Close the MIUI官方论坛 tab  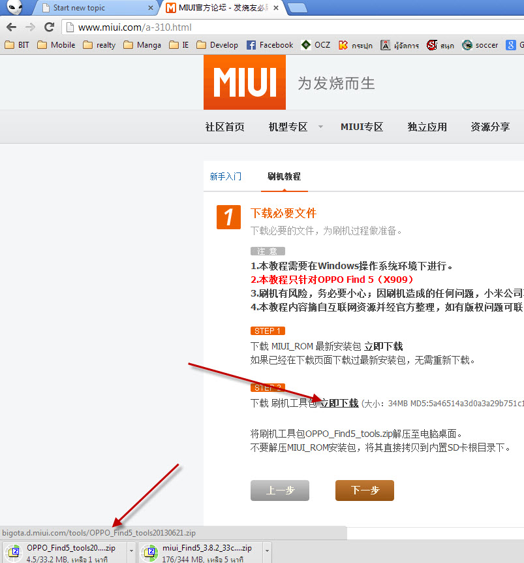coord(276,8)
